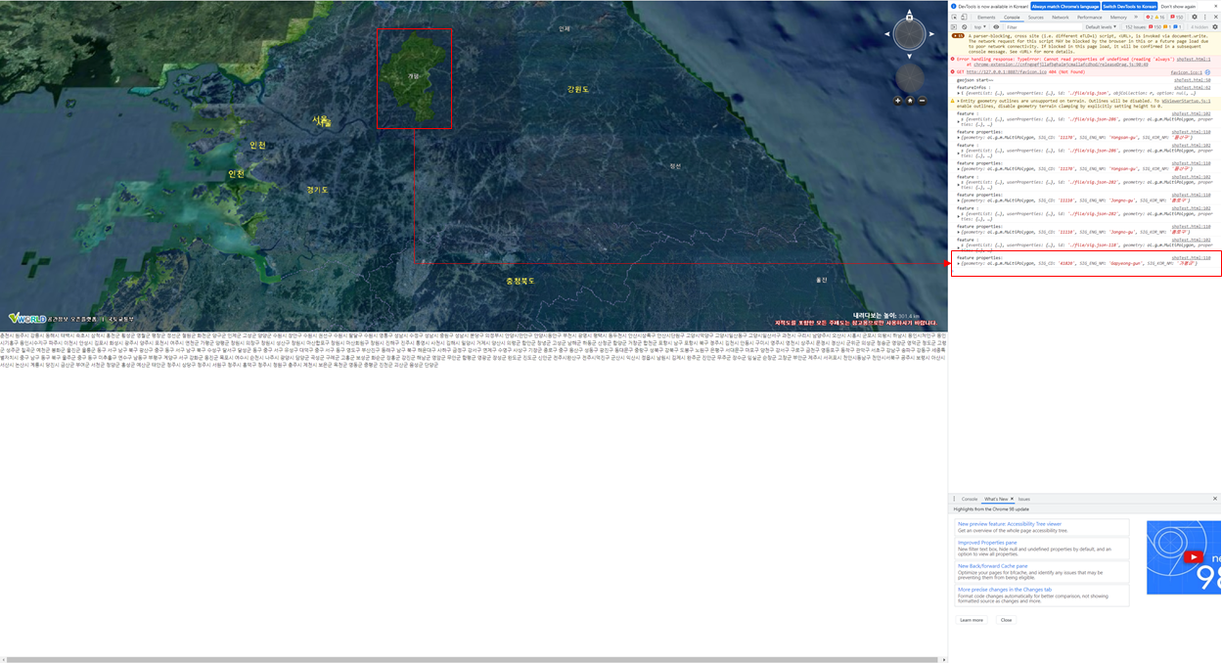Click the 150 issues badge in toolbar

pyautogui.click(x=1177, y=17)
